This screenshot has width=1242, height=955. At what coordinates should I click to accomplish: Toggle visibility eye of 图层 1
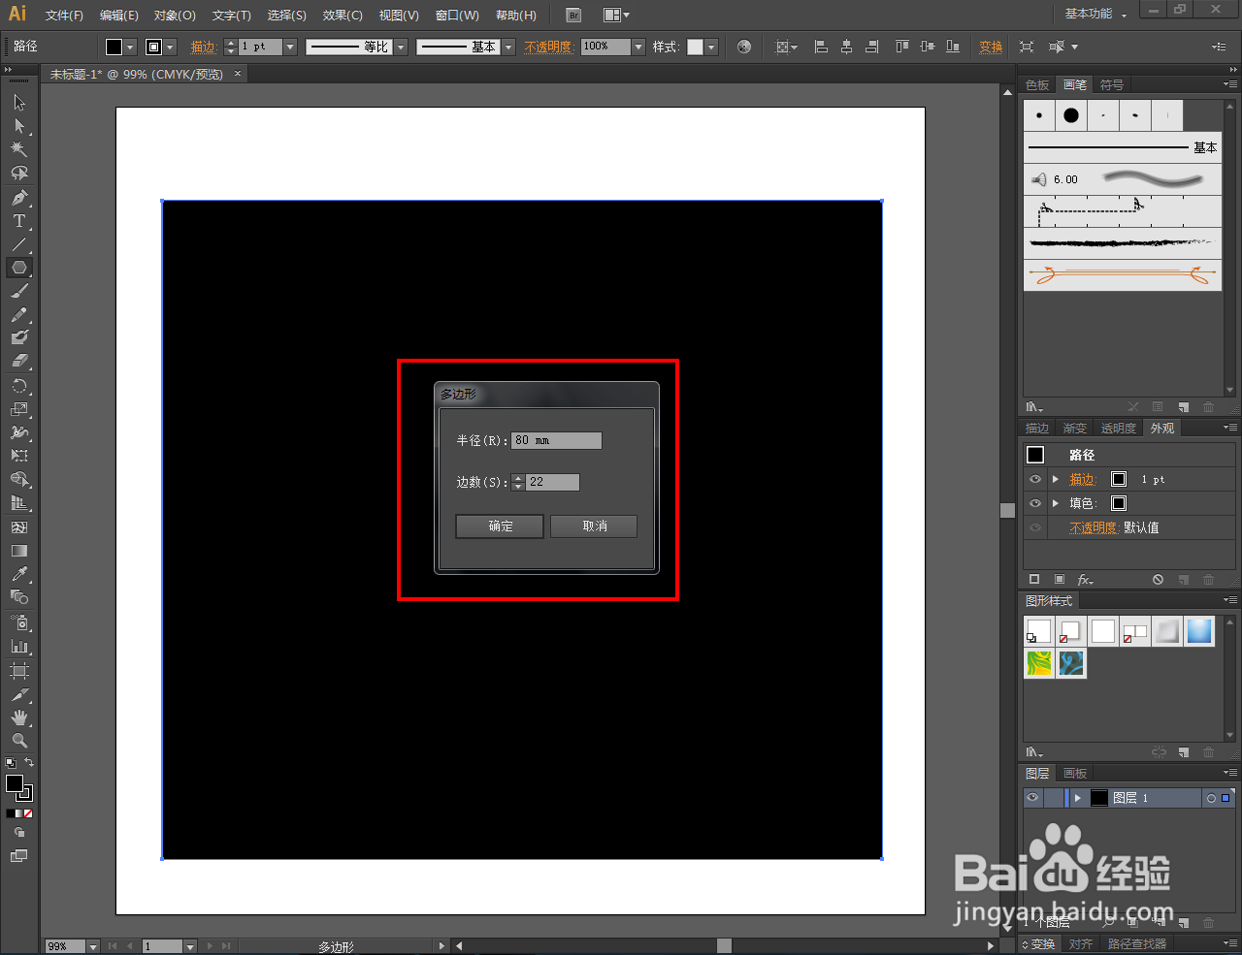1033,798
